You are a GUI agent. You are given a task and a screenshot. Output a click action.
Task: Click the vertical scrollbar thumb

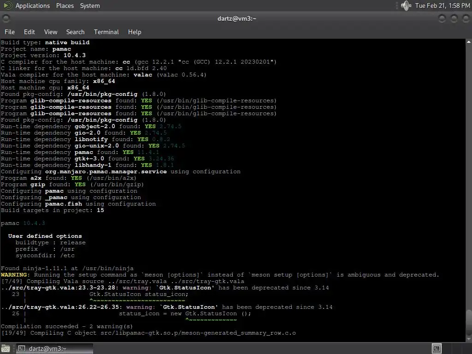[x=469, y=321]
